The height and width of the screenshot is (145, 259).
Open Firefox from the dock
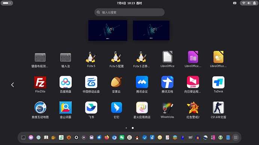[107, 138]
